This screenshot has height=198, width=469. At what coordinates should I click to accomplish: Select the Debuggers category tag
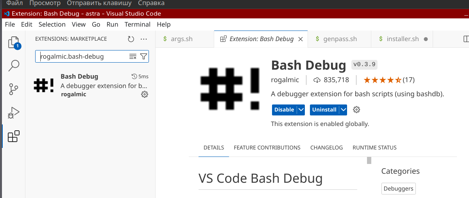[398, 189]
